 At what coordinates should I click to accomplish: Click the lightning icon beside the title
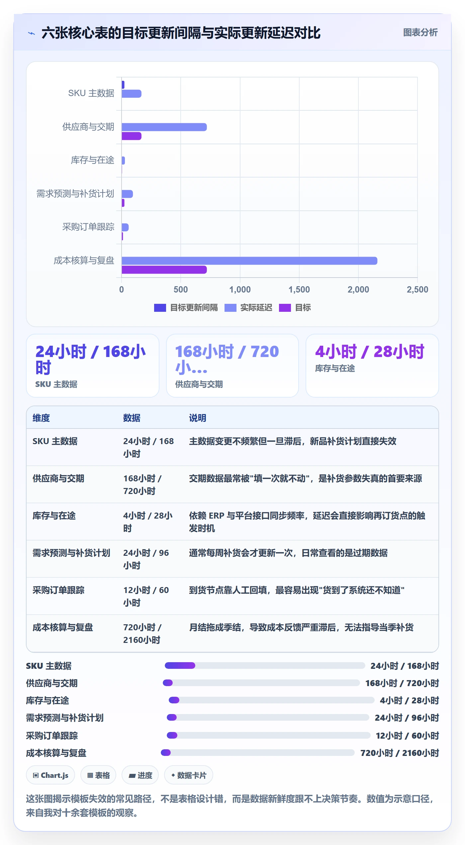[x=32, y=33]
